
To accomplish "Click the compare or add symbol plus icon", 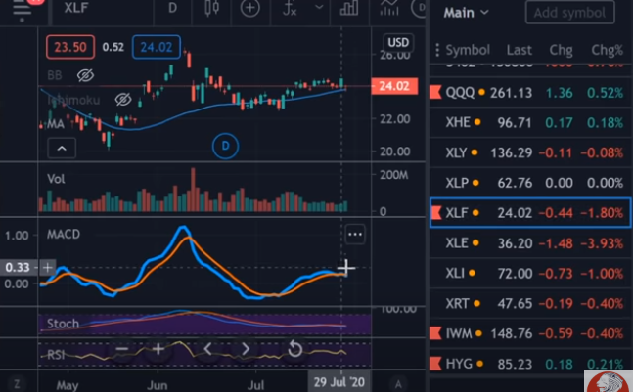I will click(x=249, y=8).
